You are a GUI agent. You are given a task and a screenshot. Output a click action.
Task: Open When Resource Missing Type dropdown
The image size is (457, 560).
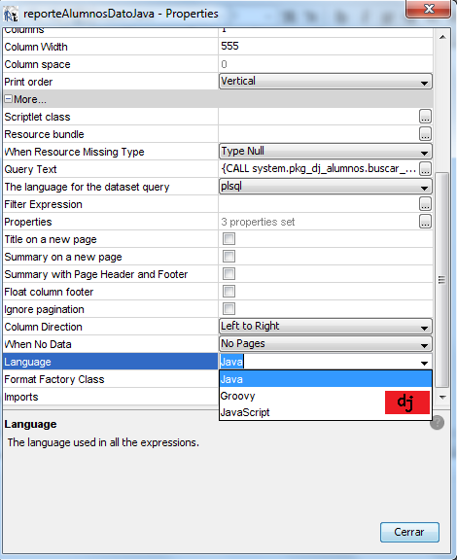coord(325,152)
